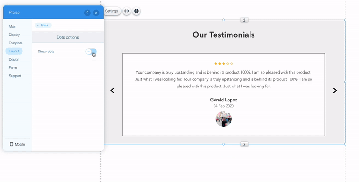Close the Praise settings panel
The image size is (359, 182).
pos(96,13)
